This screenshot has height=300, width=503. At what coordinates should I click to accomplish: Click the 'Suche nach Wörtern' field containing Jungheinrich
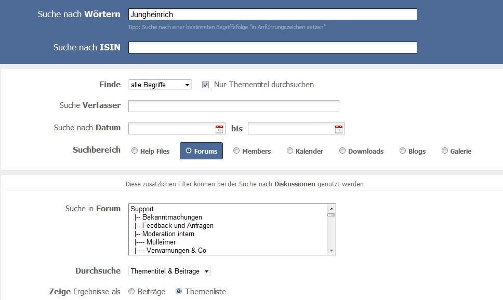[273, 15]
